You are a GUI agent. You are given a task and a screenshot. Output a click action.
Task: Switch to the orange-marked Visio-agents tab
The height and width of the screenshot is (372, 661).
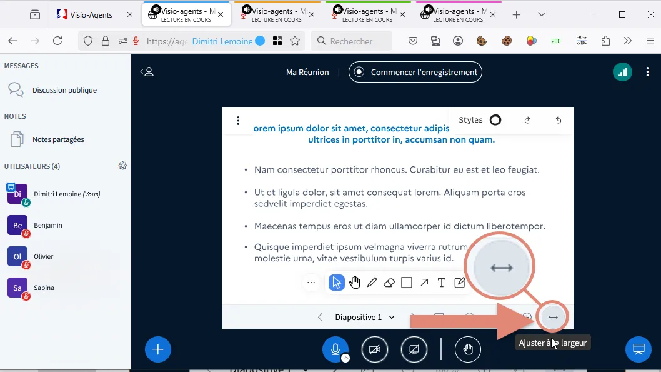coord(277,14)
